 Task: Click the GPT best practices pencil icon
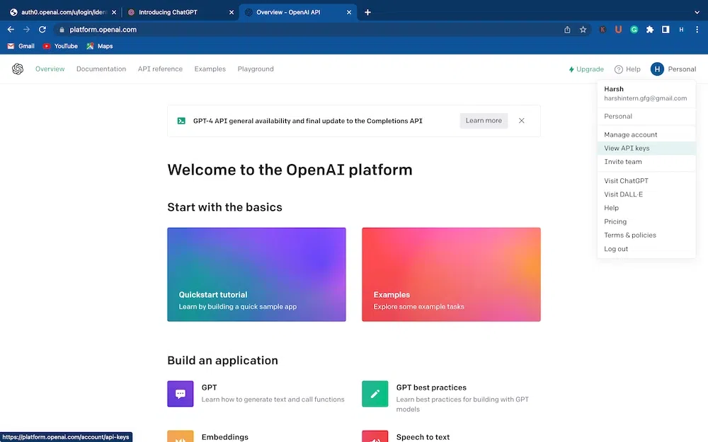click(x=375, y=394)
